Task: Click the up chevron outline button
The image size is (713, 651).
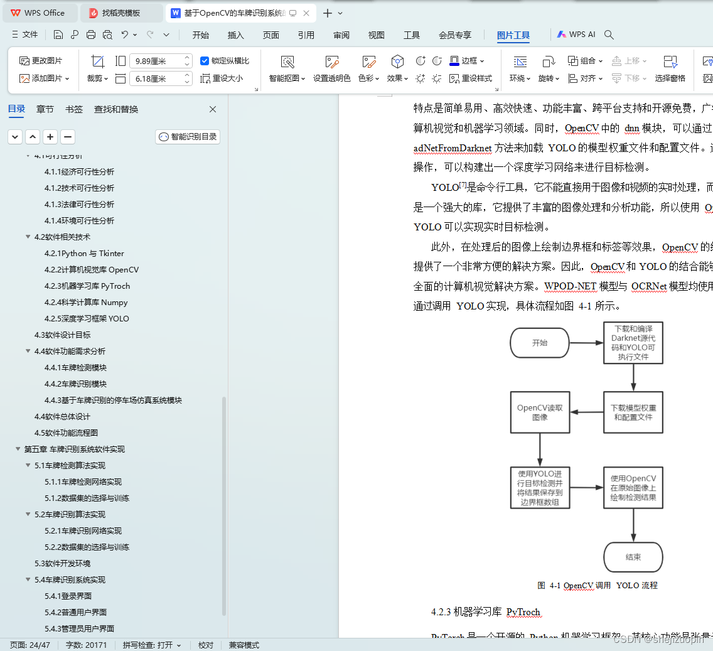Action: point(33,136)
